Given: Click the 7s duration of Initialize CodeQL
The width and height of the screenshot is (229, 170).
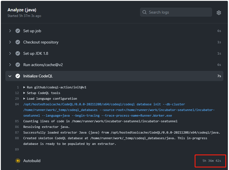Looking at the screenshot, I should pyautogui.click(x=219, y=76).
